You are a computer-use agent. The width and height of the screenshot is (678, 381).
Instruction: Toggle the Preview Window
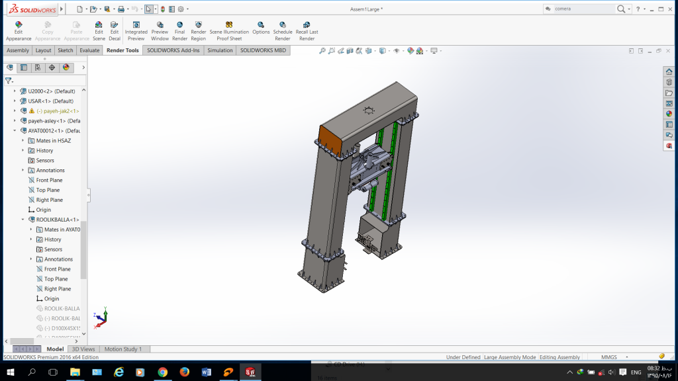coord(160,30)
